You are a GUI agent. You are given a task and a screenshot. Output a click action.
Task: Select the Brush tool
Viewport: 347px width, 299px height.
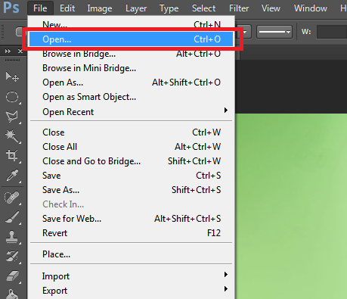pos(12,217)
